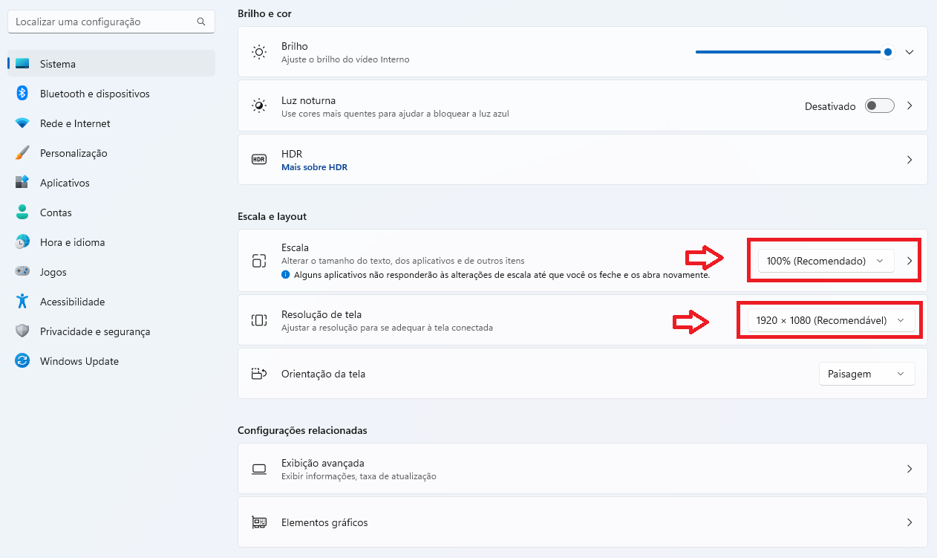Expand the Brilho options chevron
The height and width of the screenshot is (558, 937).
click(910, 52)
